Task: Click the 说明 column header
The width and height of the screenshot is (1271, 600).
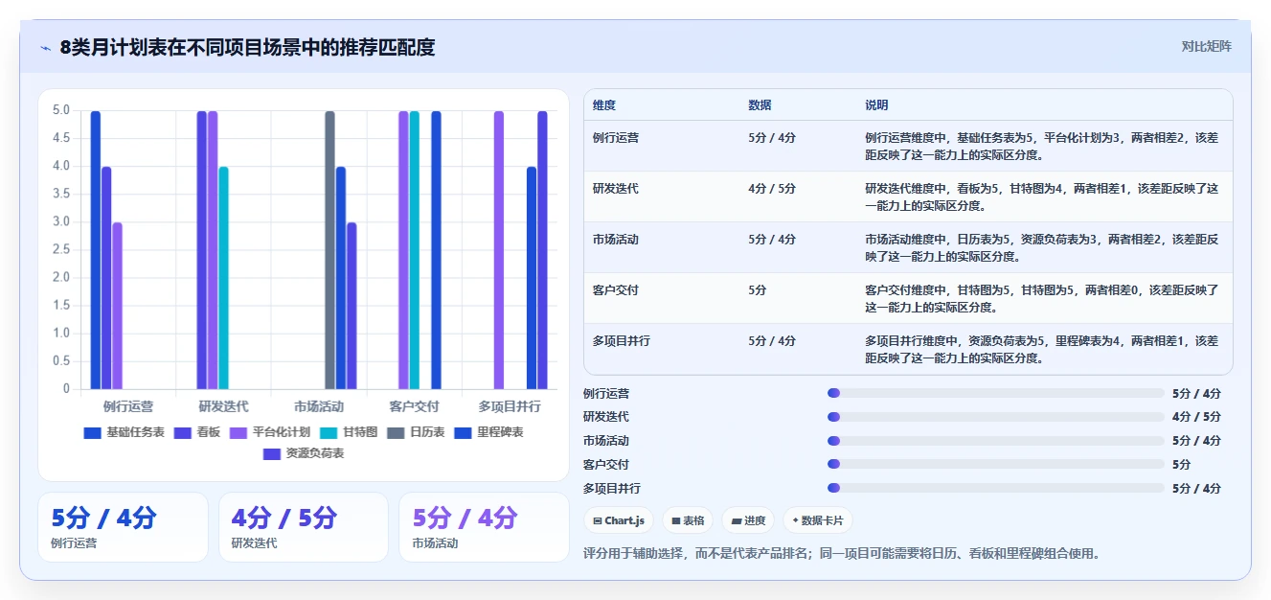Action: [x=876, y=104]
